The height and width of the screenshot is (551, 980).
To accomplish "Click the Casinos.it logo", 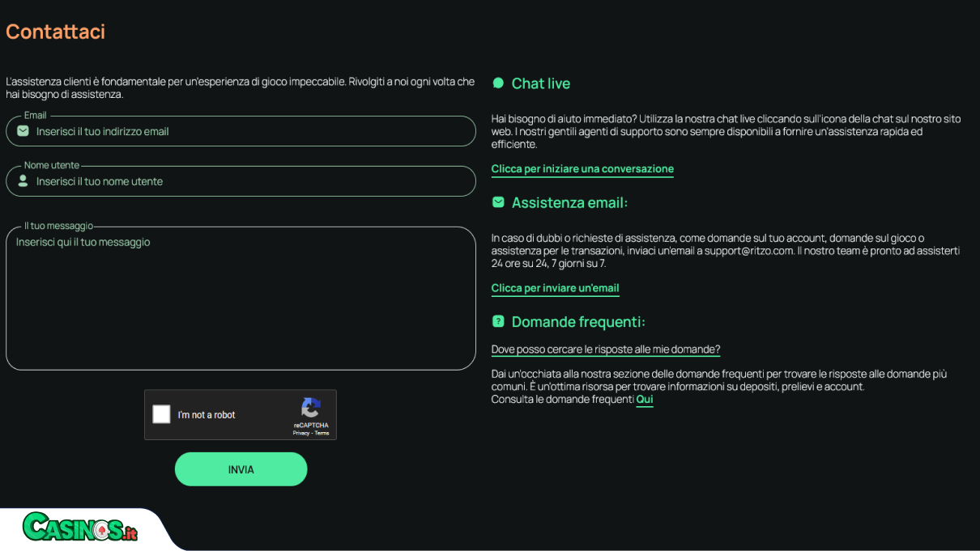I will tap(80, 528).
